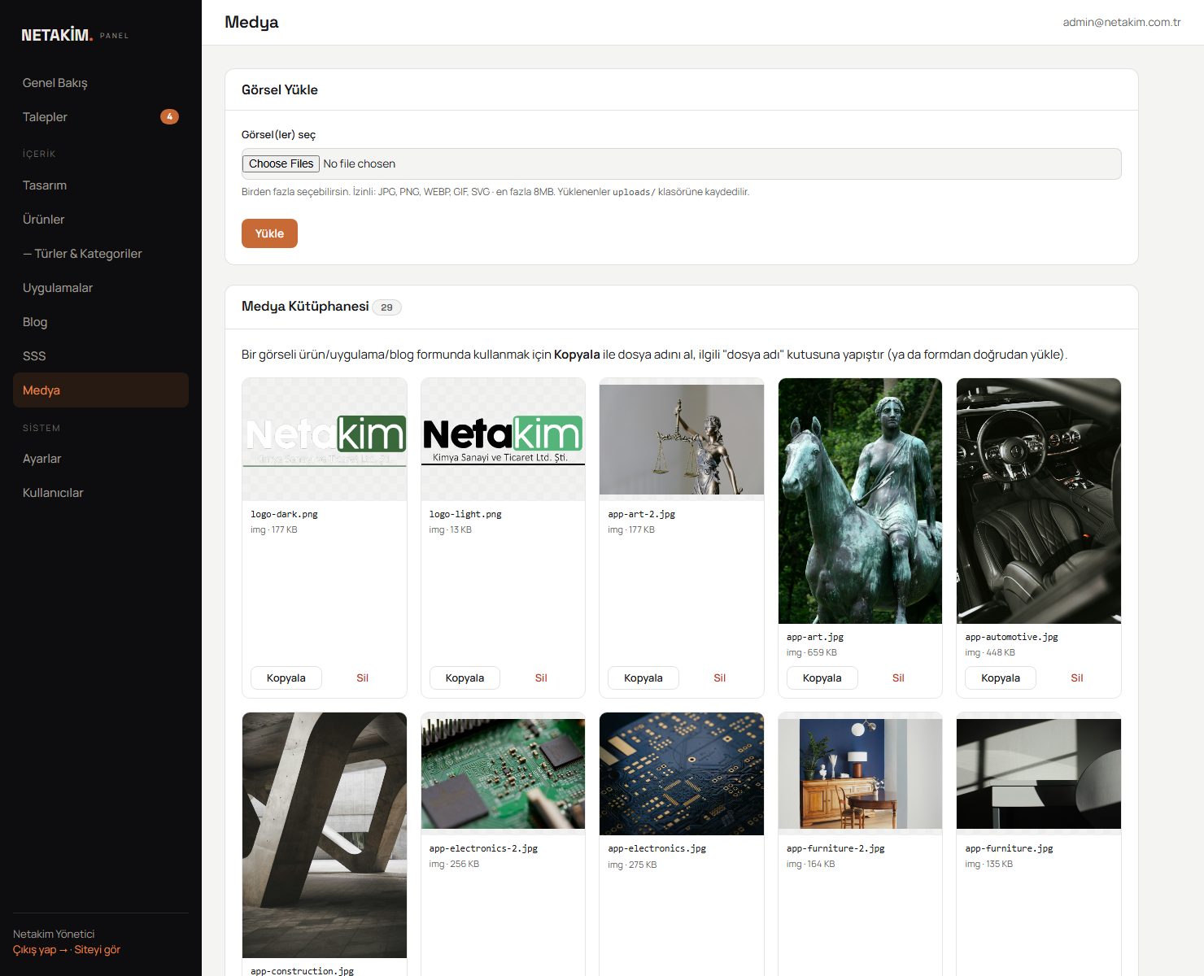
Task: Click Kopyala for logo-light.png
Action: click(465, 678)
